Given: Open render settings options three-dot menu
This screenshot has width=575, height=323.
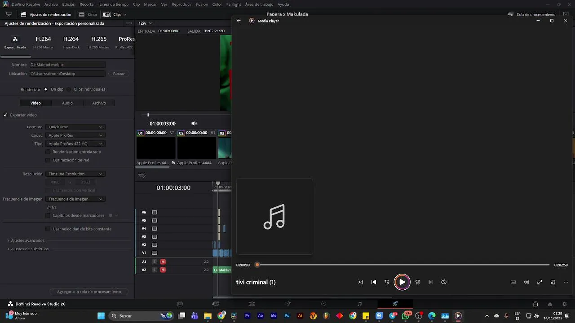Looking at the screenshot, I should [x=129, y=23].
